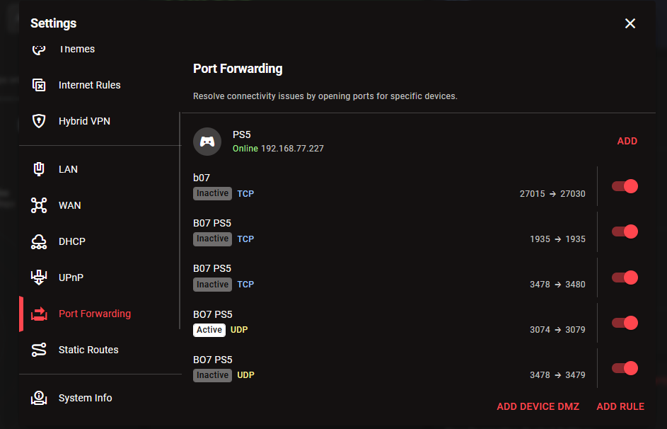667x429 pixels.
Task: Switch off the UDP 3478 to 3479 rule
Action: [x=625, y=368]
